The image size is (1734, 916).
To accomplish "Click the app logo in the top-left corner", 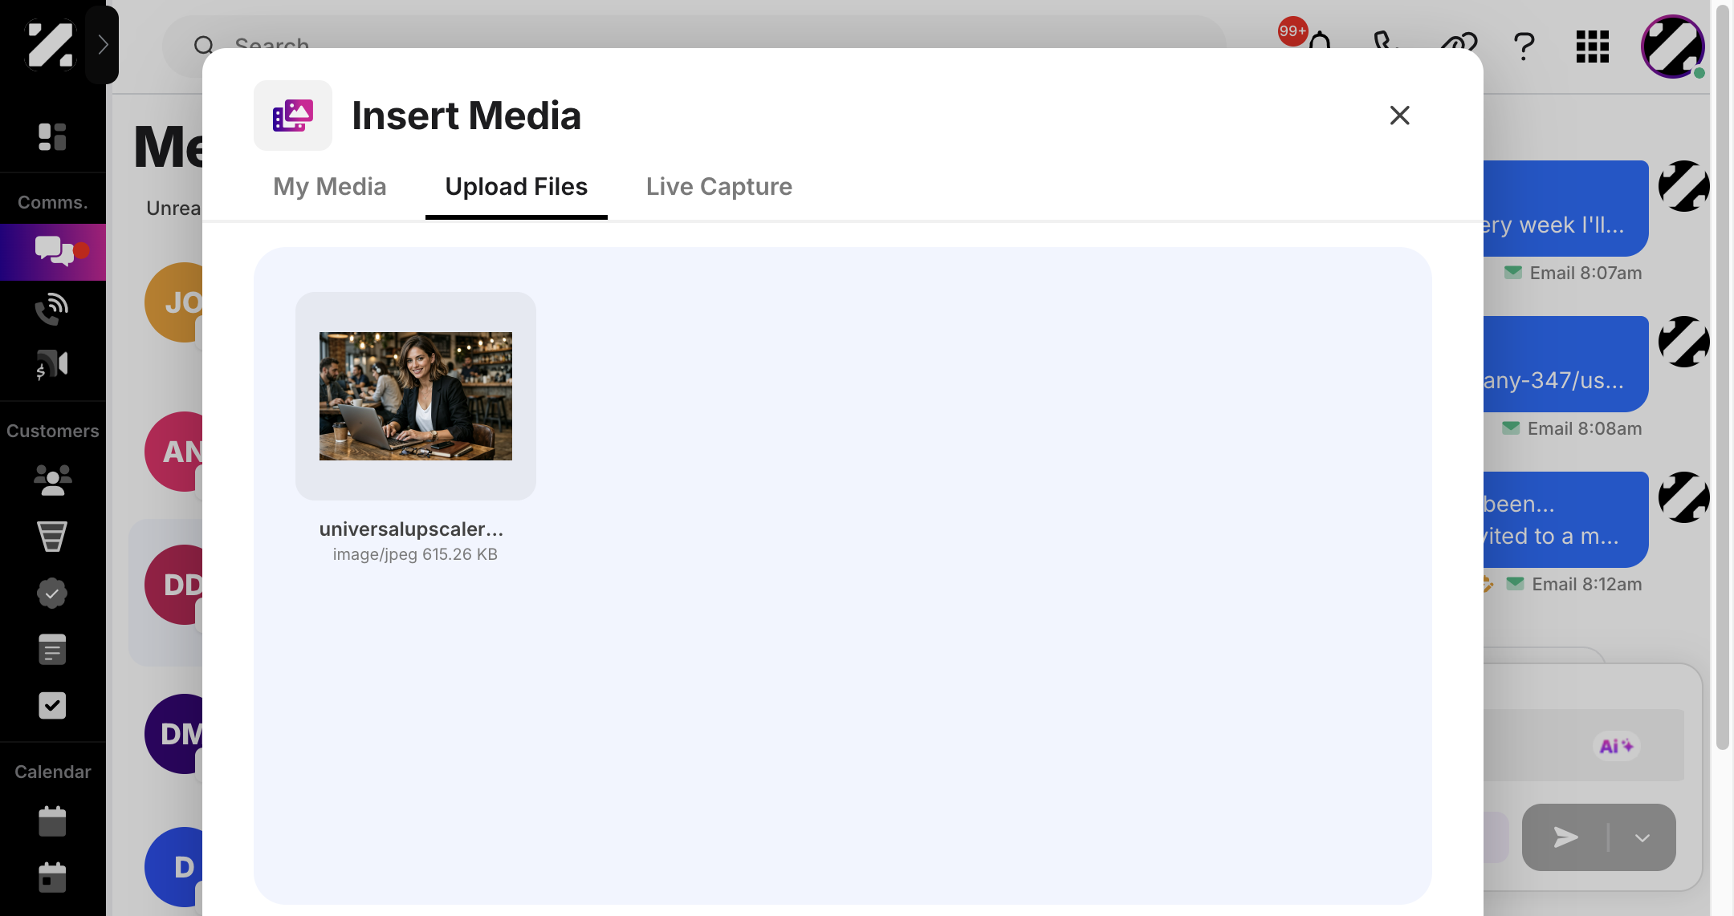I will click(50, 45).
